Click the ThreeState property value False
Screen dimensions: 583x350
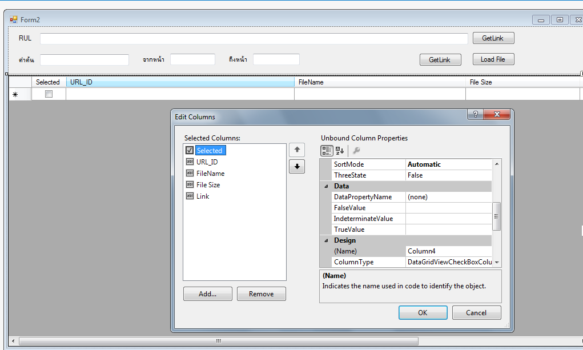pos(448,175)
